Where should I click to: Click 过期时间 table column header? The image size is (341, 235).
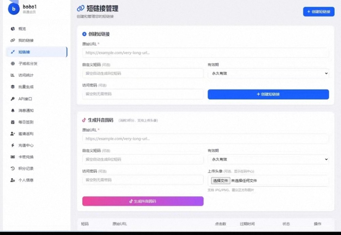click(x=247, y=224)
